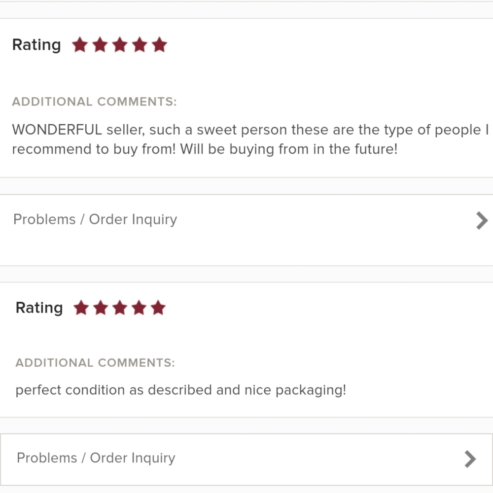This screenshot has width=493, height=493.
Task: Toggle the second star of bottom rating
Action: pos(100,307)
